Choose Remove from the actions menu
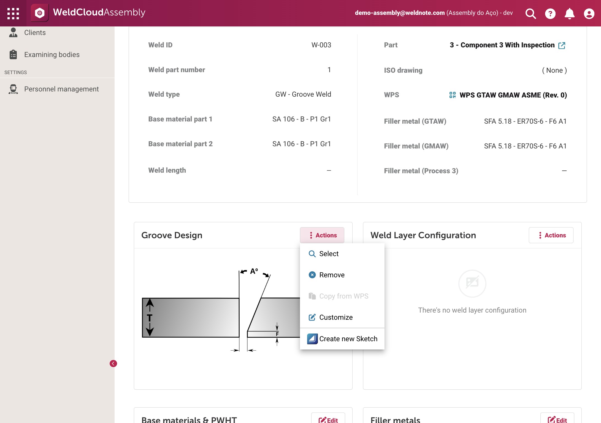This screenshot has width=601, height=423. coord(342,275)
